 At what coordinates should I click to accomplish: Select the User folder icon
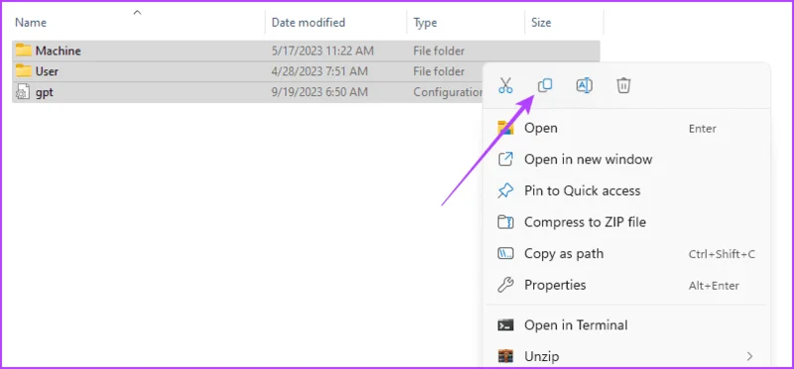(x=23, y=70)
